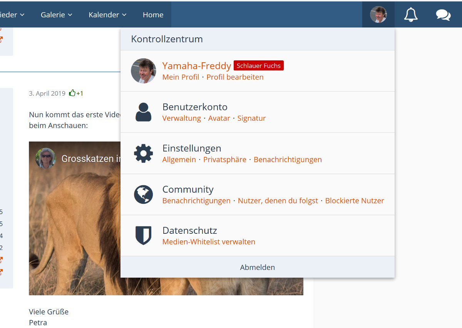The image size is (462, 328).
Task: Expand the Kalender dropdown menu
Action: coord(107,15)
